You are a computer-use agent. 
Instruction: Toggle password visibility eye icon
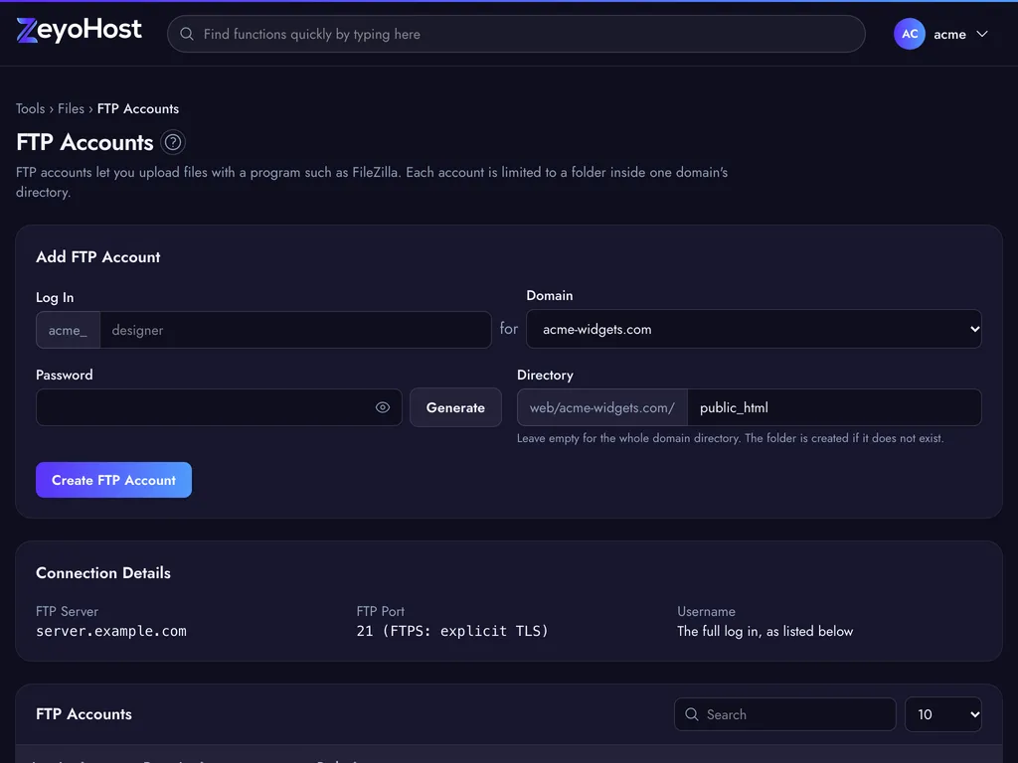pyautogui.click(x=383, y=407)
